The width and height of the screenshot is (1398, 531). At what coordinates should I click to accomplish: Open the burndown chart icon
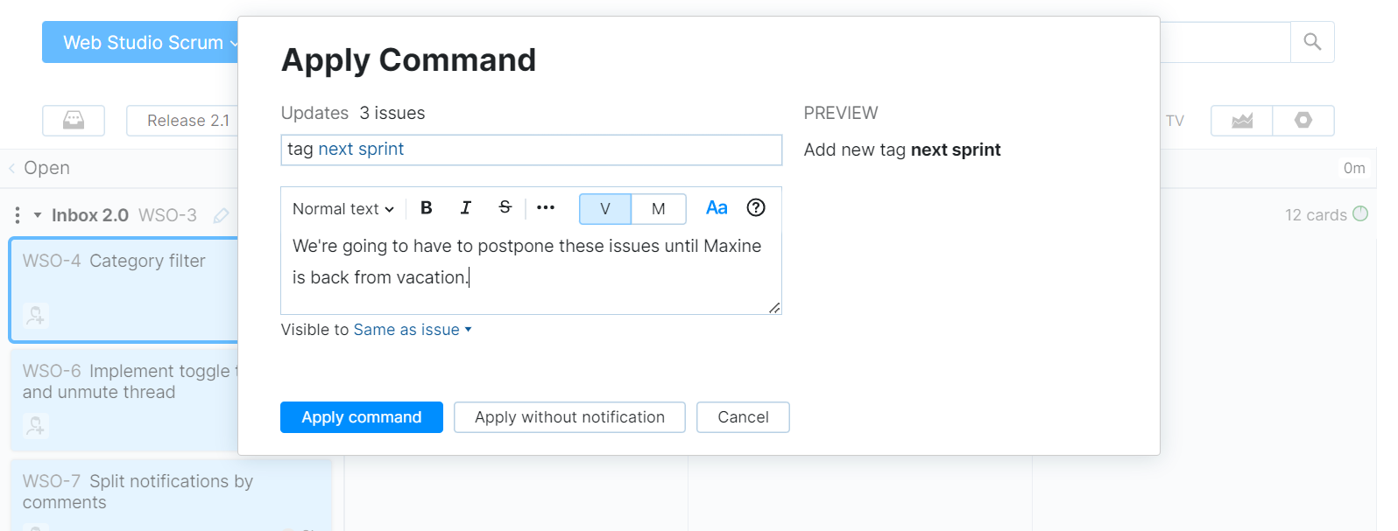coord(1241,121)
